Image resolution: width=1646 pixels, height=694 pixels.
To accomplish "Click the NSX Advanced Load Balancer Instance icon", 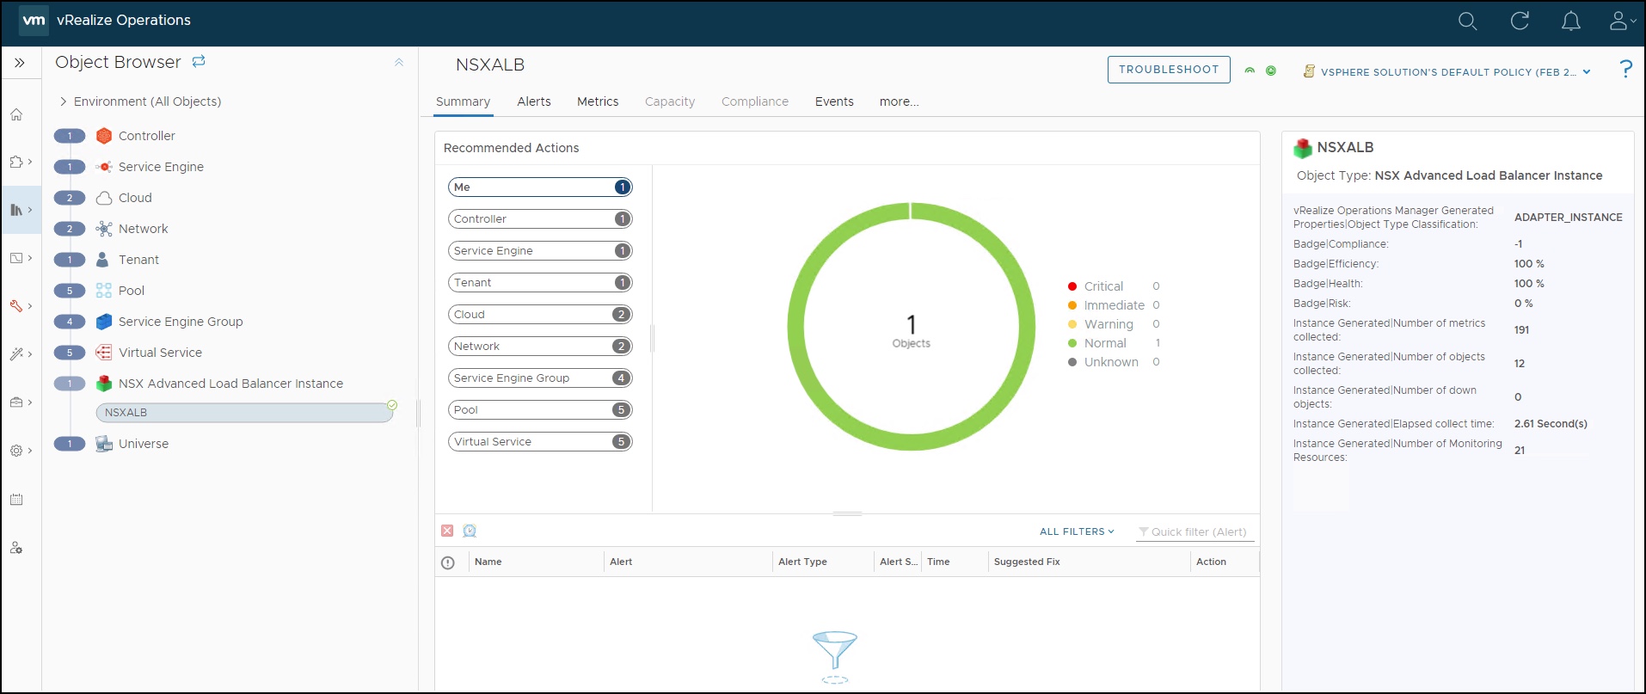I will click(104, 384).
